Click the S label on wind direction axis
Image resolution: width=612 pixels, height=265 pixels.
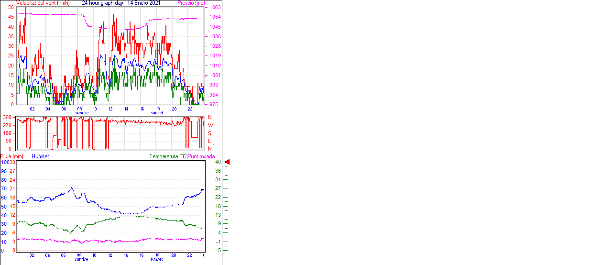[x=210, y=133]
